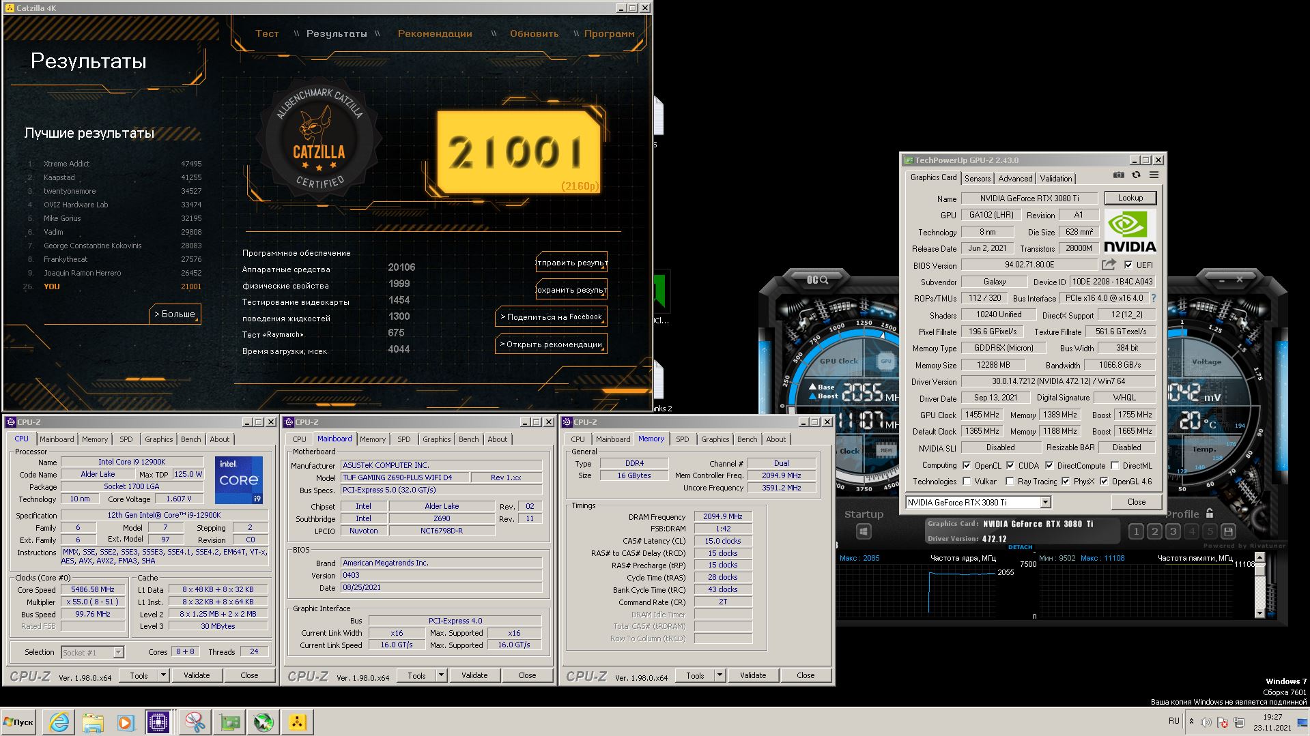Open Windows Media Player from taskbar
This screenshot has width=1310, height=736.
[x=125, y=722]
